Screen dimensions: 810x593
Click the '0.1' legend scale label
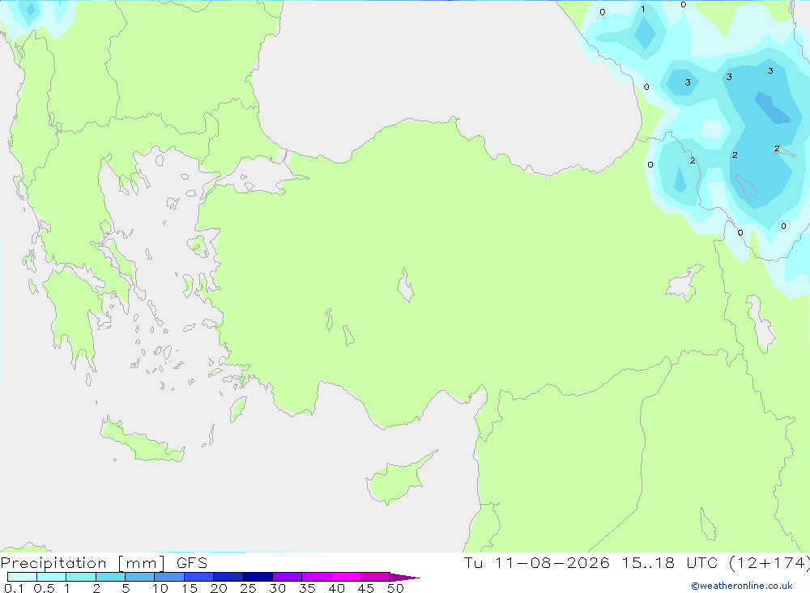[14, 588]
